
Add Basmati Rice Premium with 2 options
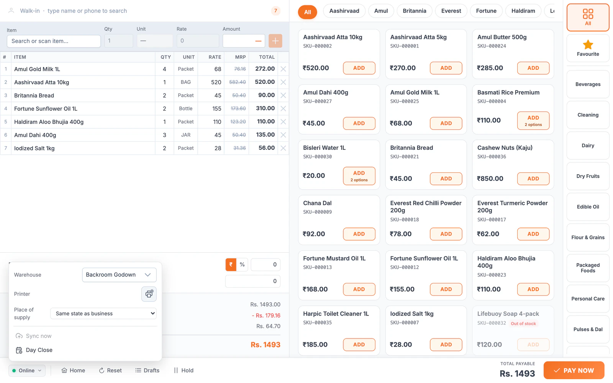tap(533, 121)
